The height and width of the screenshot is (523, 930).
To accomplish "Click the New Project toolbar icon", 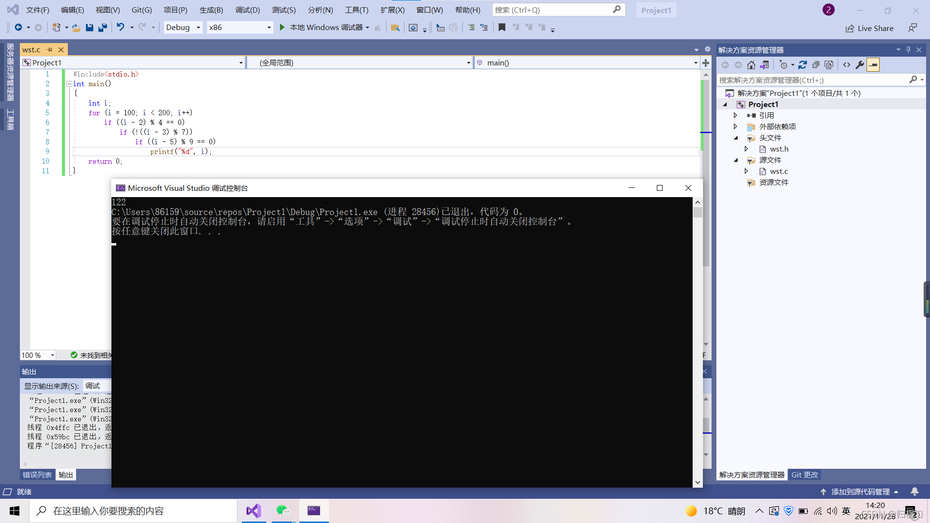I will tap(56, 28).
